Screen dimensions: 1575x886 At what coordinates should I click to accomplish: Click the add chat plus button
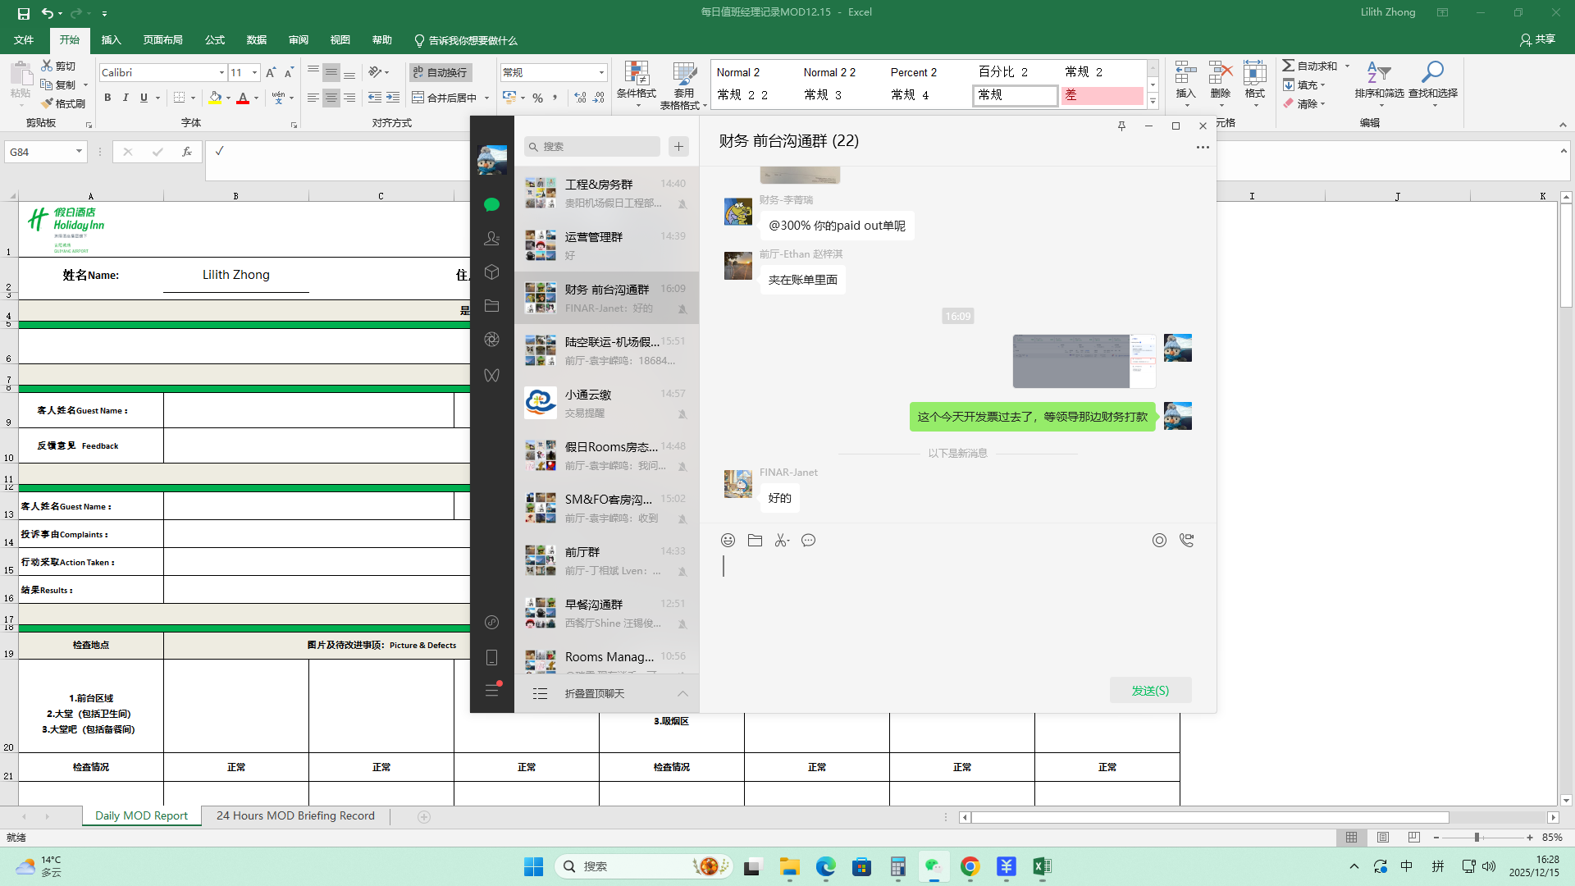(678, 146)
